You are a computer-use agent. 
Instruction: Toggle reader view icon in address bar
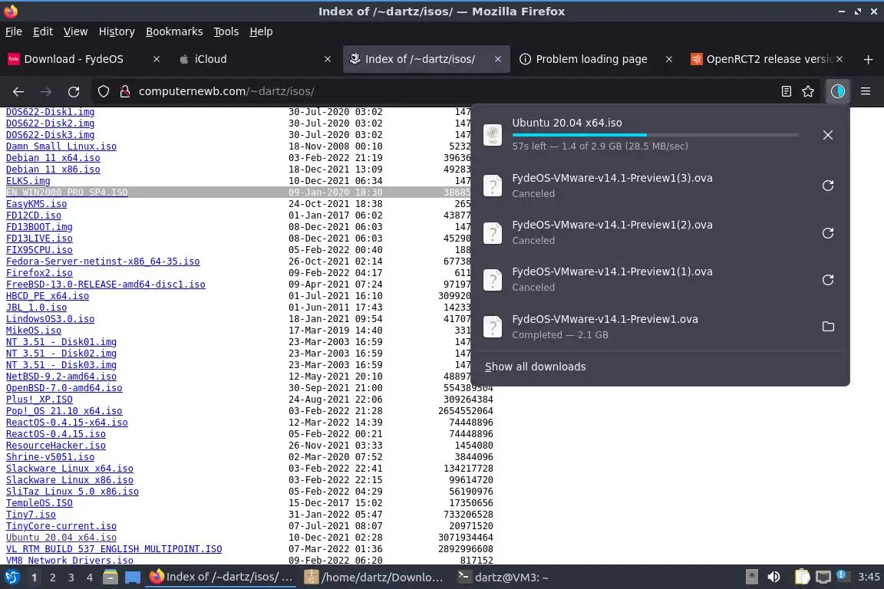coord(786,91)
